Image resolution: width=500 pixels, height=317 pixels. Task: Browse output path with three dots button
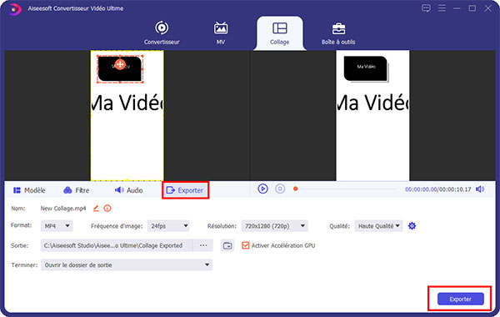pos(203,245)
